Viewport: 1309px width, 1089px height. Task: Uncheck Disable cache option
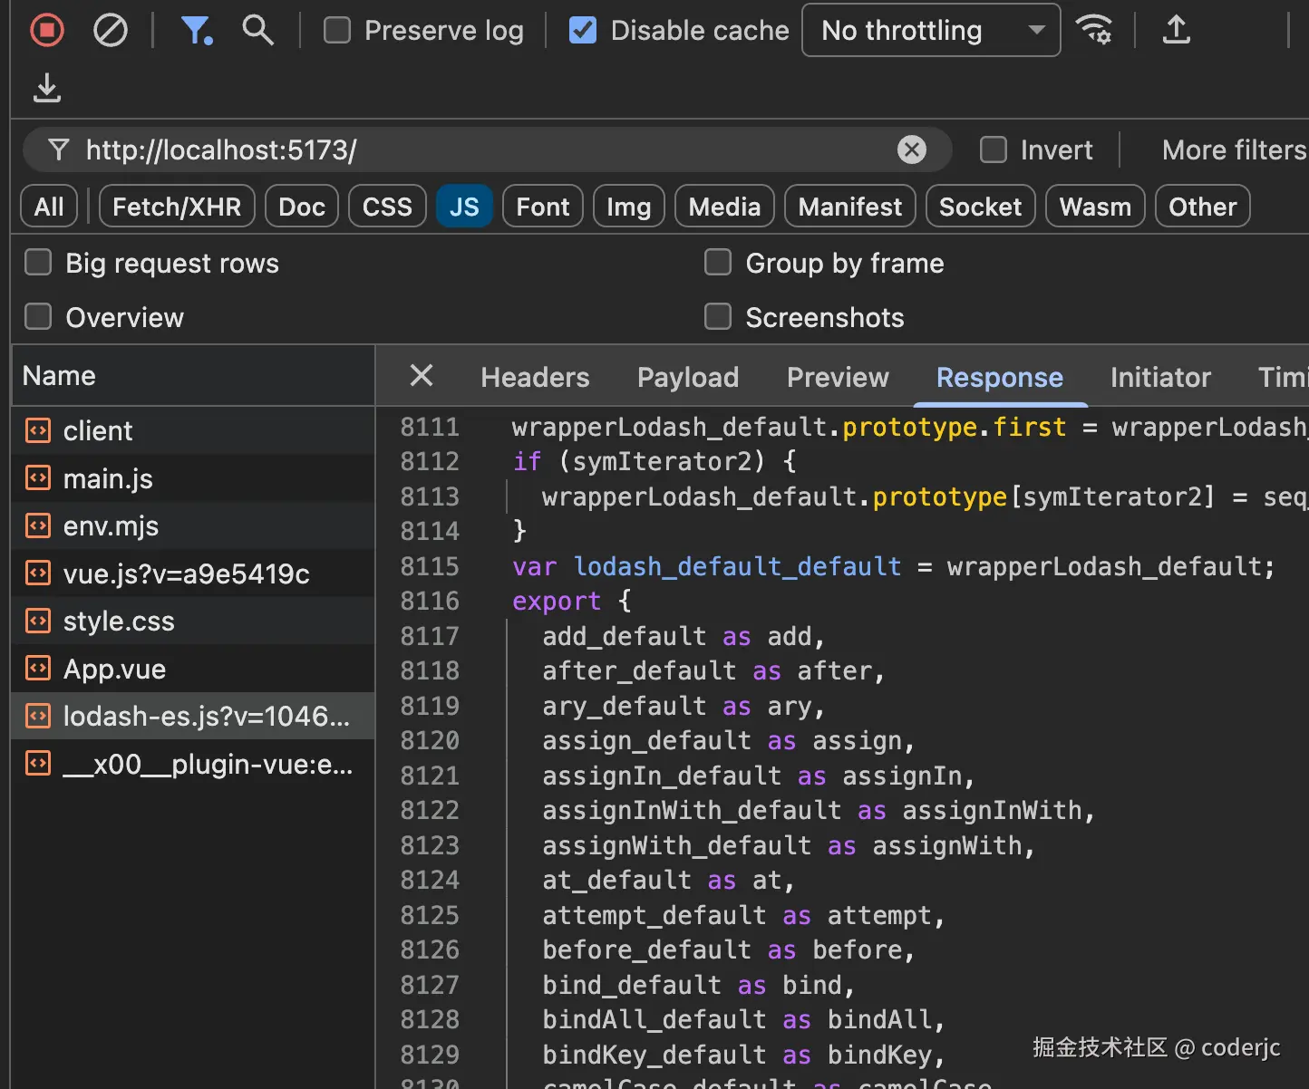(582, 30)
